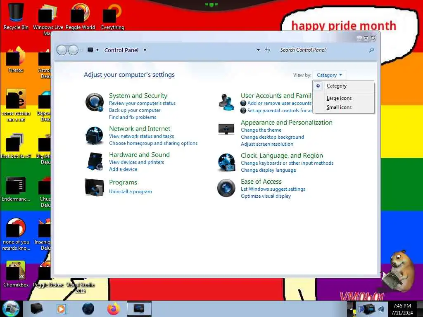Open the Everything desktop shortcut
The height and width of the screenshot is (317, 423).
click(x=112, y=16)
